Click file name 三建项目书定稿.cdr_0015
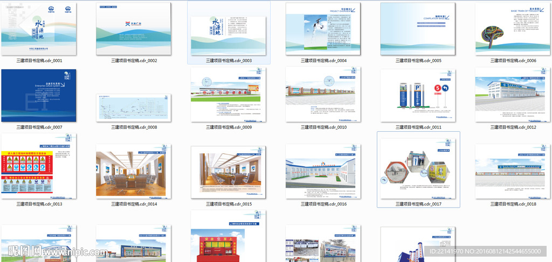Screen dimensions: 552x262 (x=229, y=204)
